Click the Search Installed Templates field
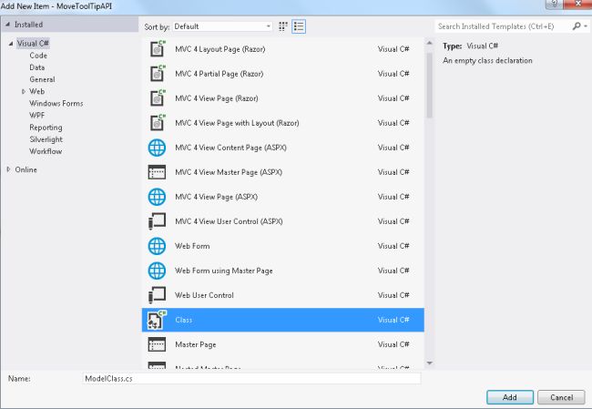Screen dimensions: 592x409 pos(504,26)
